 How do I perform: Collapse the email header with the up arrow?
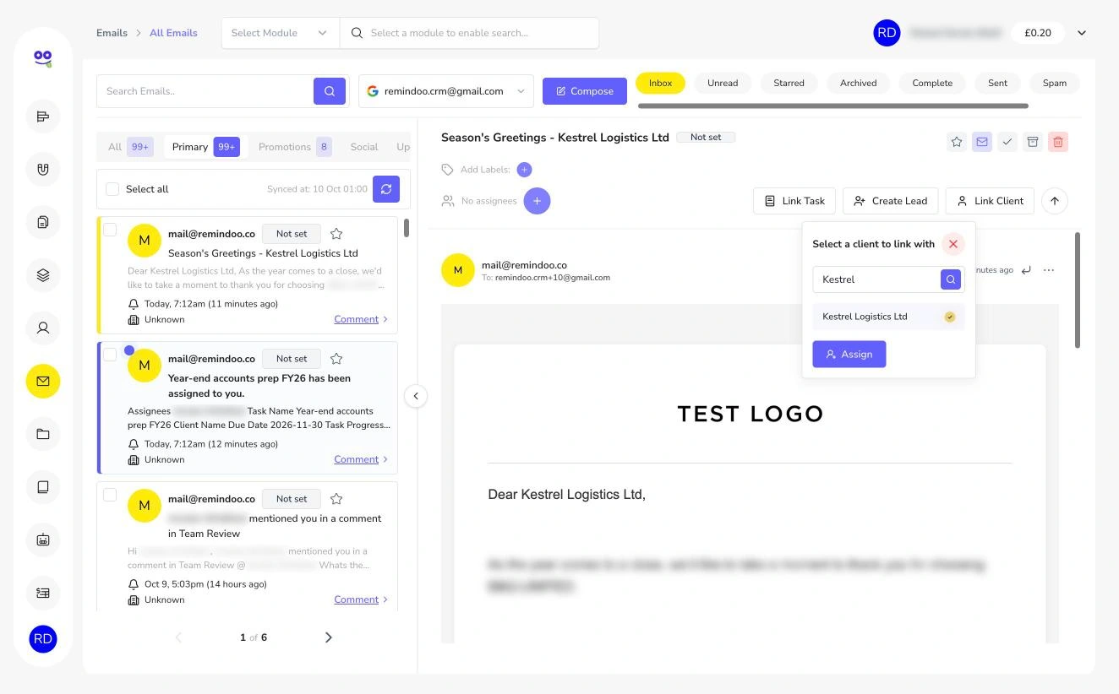pyautogui.click(x=1055, y=201)
